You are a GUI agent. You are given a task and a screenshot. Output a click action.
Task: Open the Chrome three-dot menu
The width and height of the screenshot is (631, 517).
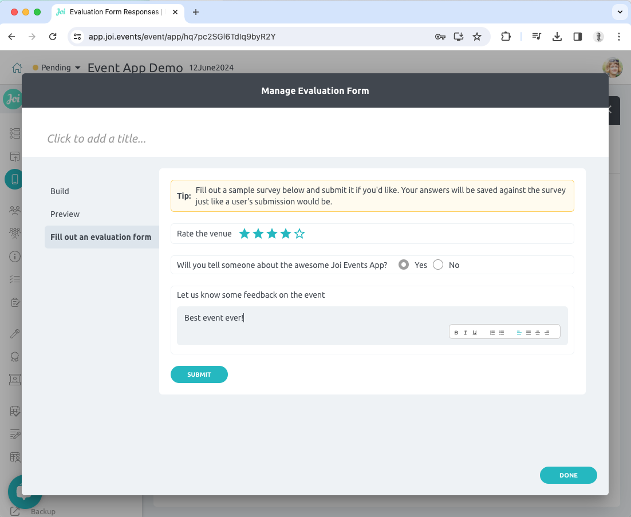pos(619,37)
